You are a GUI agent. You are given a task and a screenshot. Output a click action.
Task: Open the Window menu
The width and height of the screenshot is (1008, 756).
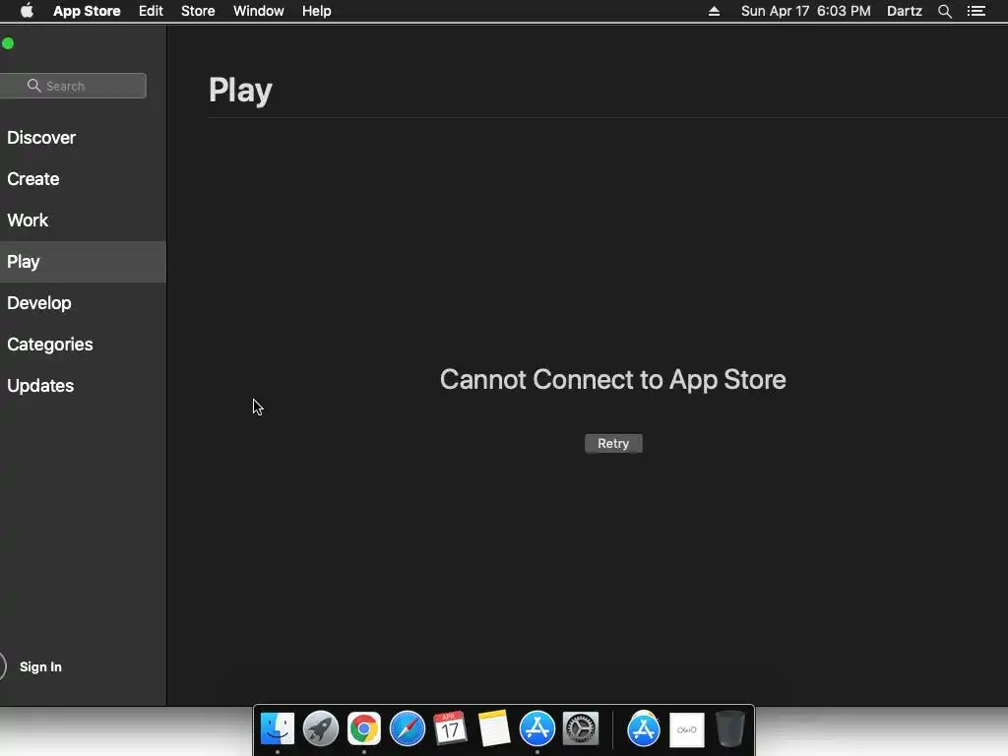[x=259, y=11]
